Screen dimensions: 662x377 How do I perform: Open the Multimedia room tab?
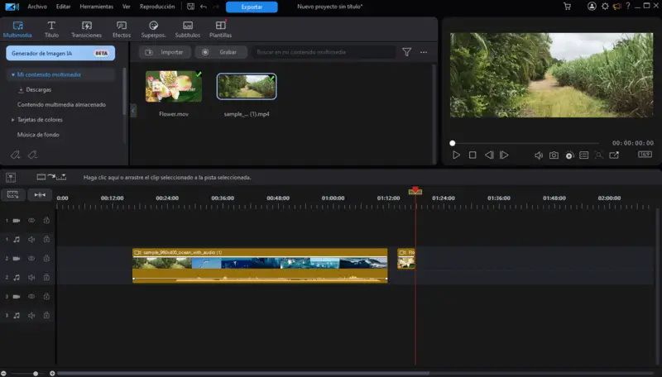[x=17, y=30]
